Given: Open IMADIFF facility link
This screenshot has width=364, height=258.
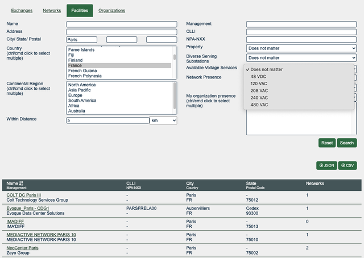Looking at the screenshot, I should tap(15, 222).
